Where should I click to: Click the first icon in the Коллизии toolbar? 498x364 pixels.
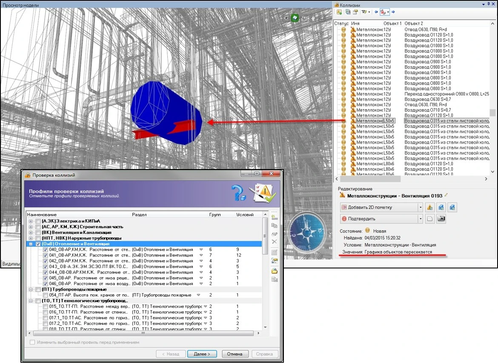tap(339, 12)
